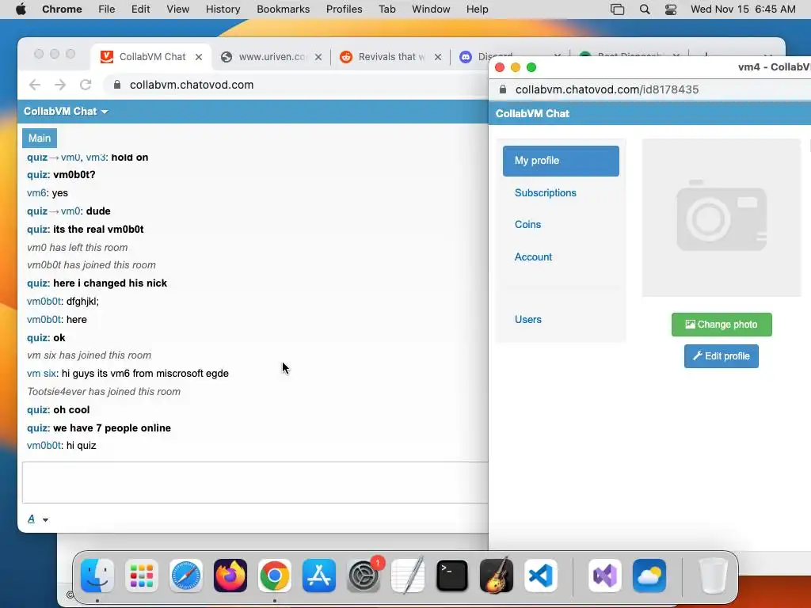Image resolution: width=811 pixels, height=608 pixels.
Task: Click the chat message input box
Action: point(255,482)
